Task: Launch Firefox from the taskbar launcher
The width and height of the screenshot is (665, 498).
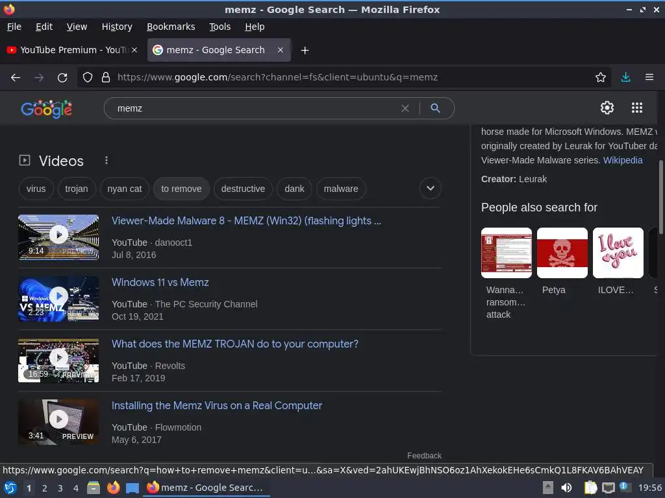Action: tap(113, 488)
